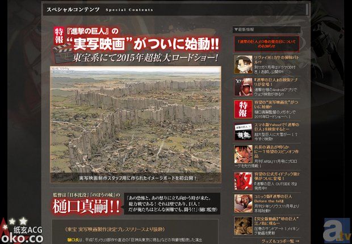The width and height of the screenshot is (352, 244).
Task: Open the グッズ&コラボ一覧 arrow link
Action: pos(280,241)
